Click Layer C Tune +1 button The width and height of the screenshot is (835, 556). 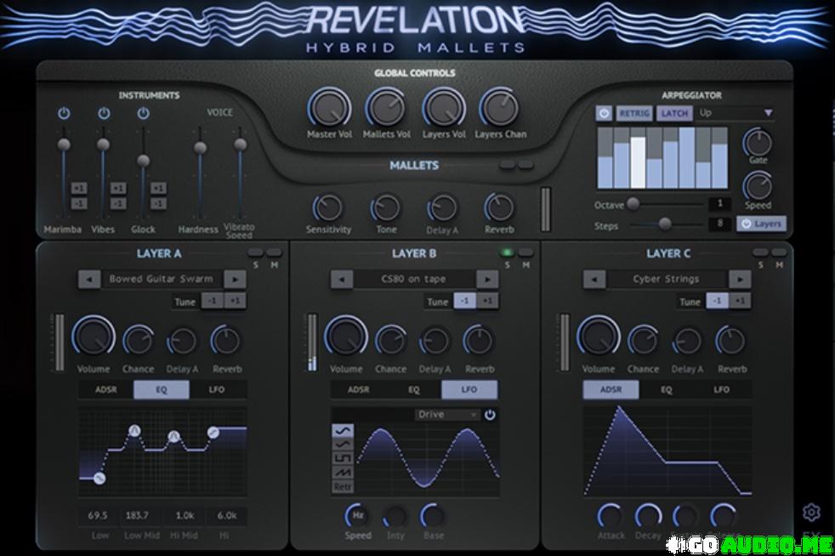(x=740, y=301)
